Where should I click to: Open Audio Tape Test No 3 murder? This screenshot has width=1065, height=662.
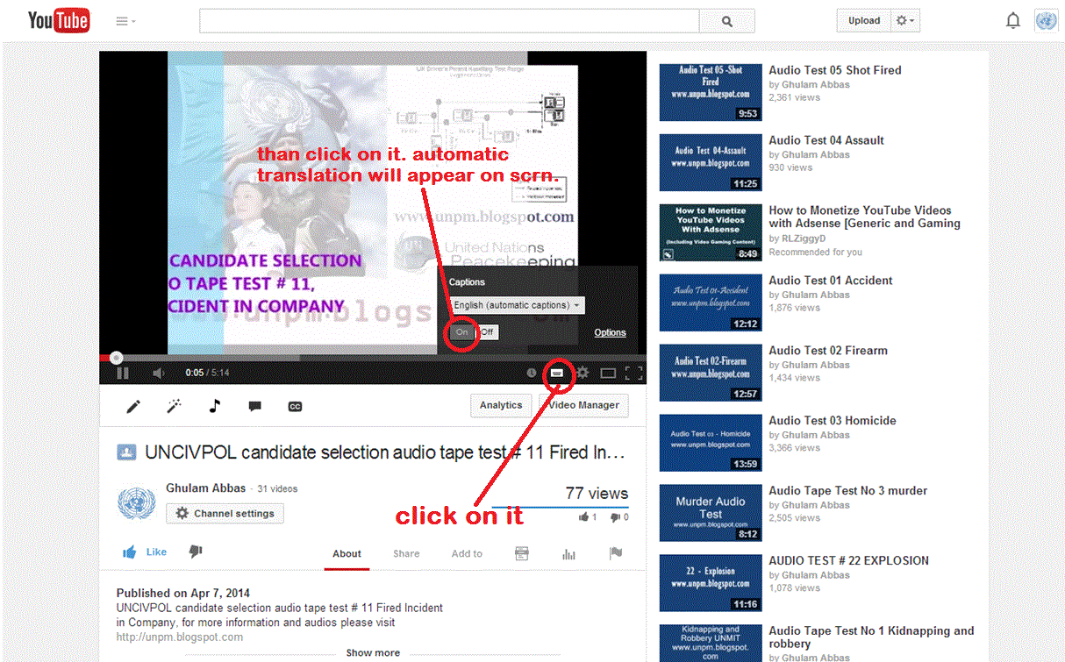[848, 491]
